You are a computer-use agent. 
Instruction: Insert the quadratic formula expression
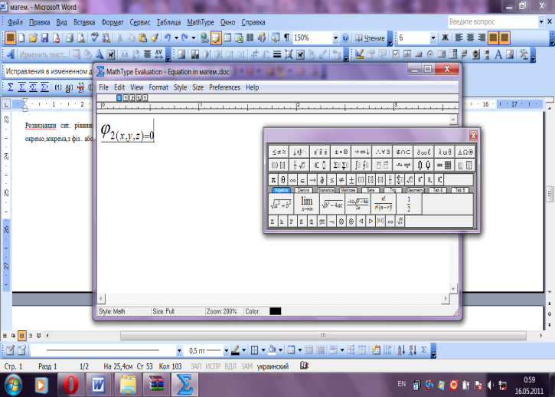pyautogui.click(x=357, y=205)
